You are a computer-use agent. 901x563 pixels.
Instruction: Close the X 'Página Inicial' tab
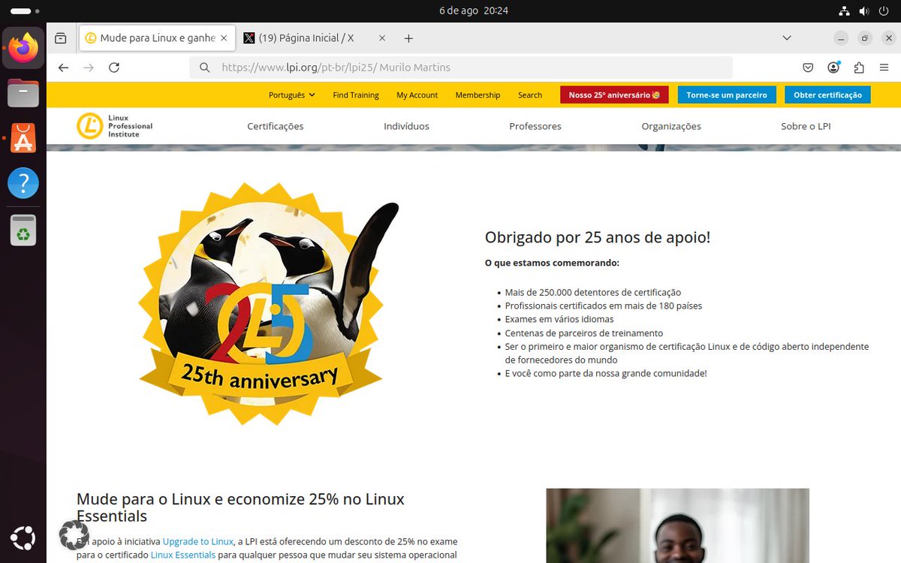point(382,38)
